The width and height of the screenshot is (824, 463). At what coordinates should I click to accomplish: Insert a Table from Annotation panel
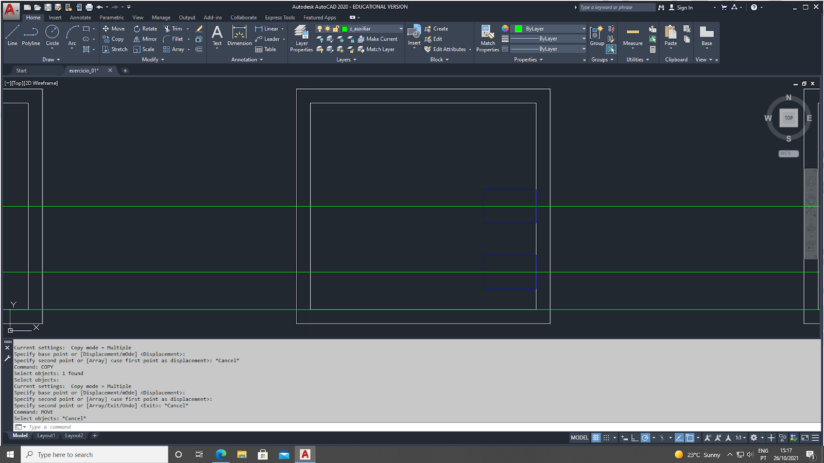[266, 49]
